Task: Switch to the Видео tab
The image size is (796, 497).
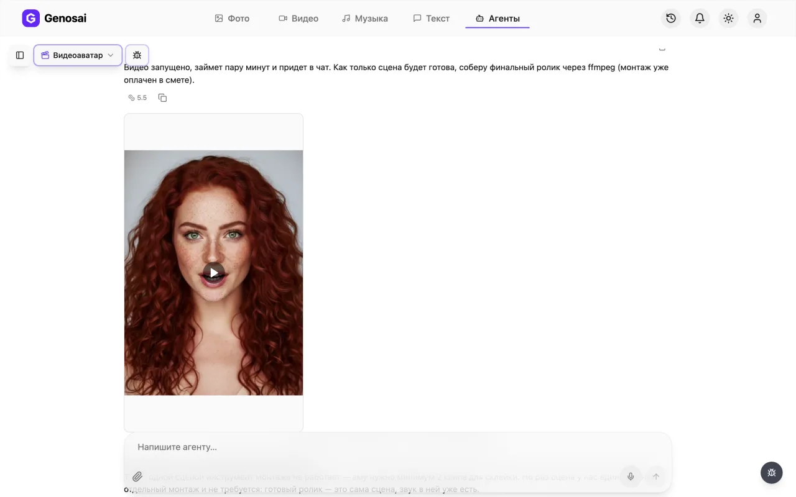Action: click(x=298, y=19)
